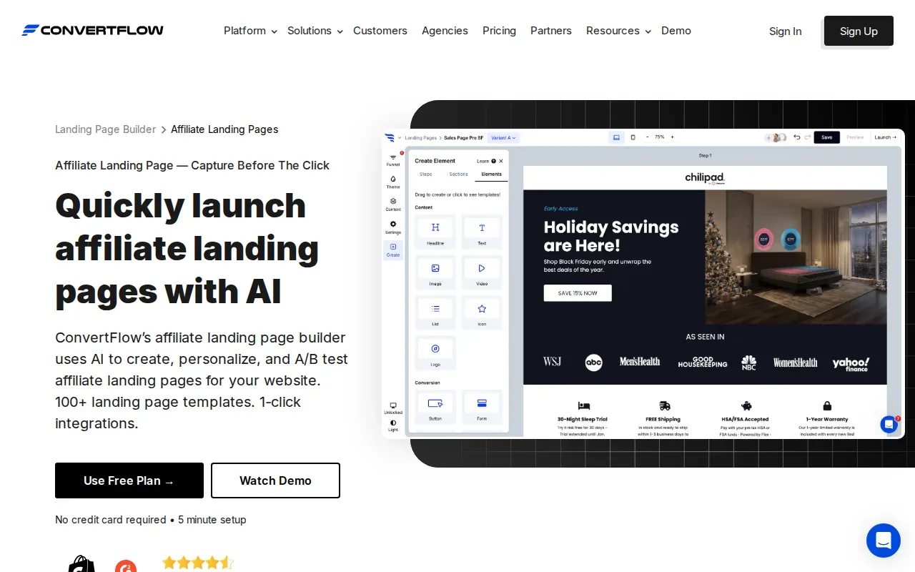Image resolution: width=915 pixels, height=572 pixels.
Task: Toggle the Unlocked setting in the builder
Action: pyautogui.click(x=393, y=408)
